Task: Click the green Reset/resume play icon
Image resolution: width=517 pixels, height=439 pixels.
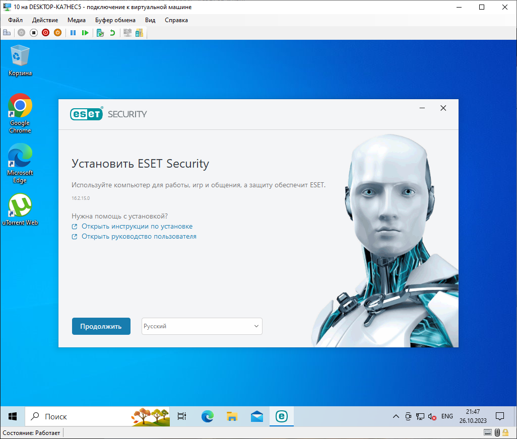Action: coord(85,33)
